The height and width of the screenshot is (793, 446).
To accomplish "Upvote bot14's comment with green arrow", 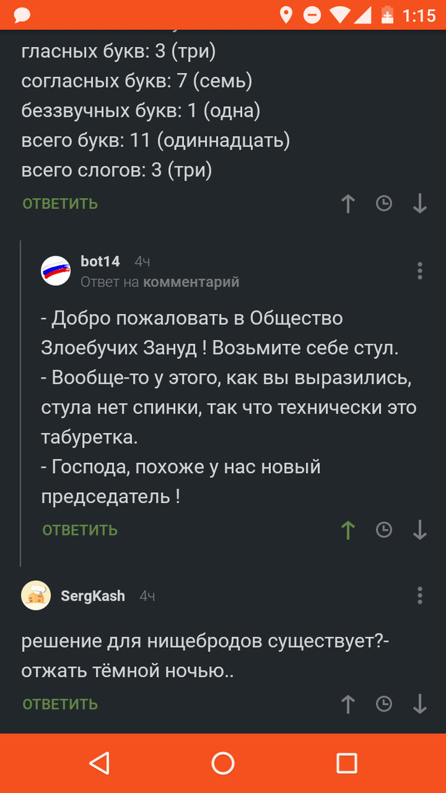I will coord(347,530).
